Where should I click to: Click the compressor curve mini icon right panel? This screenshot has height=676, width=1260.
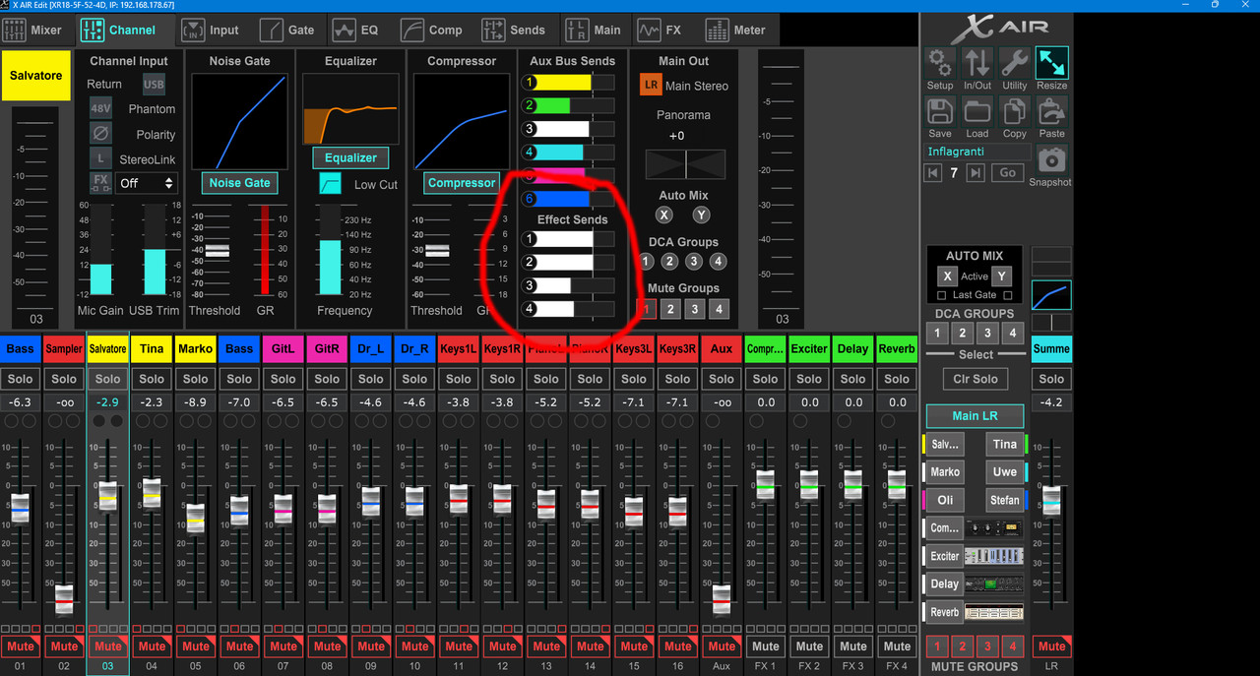point(1051,294)
